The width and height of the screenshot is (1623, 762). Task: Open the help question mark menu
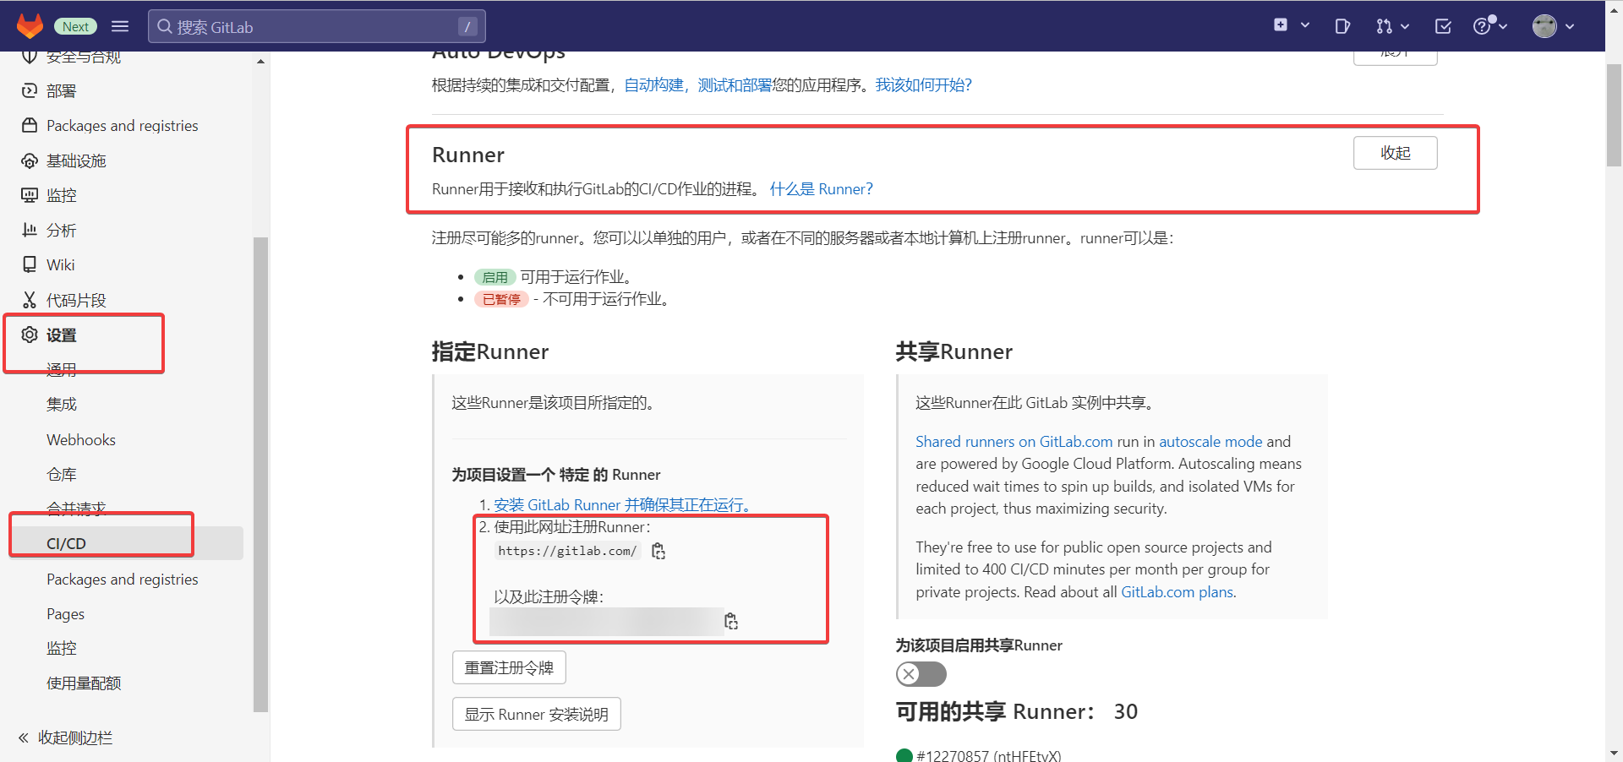(x=1489, y=26)
